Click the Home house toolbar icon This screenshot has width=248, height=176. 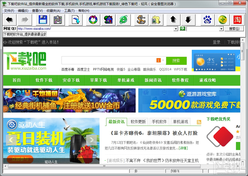click(108, 20)
